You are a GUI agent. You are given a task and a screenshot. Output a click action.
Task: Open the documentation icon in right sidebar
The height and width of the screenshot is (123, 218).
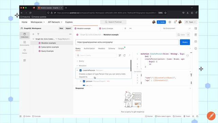tap(196, 35)
